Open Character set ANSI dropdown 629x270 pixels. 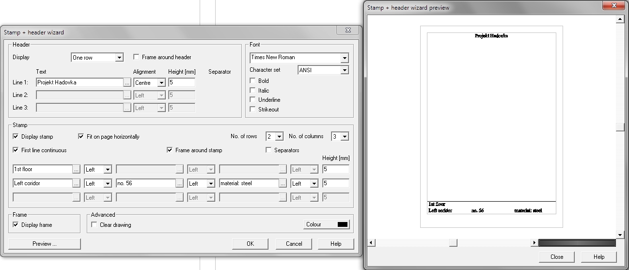click(x=344, y=70)
